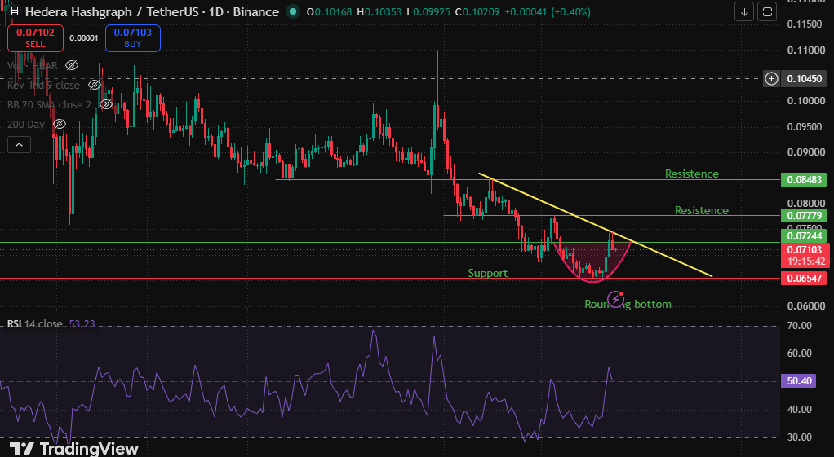The height and width of the screenshot is (457, 834).
Task: Click the 0.07103 current price label
Action: click(805, 255)
